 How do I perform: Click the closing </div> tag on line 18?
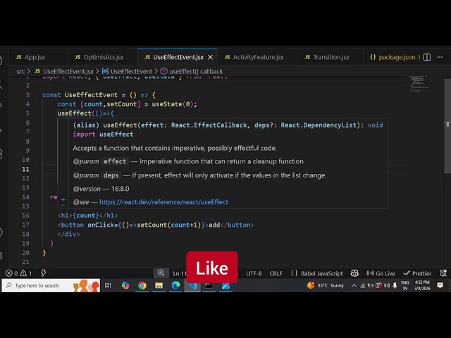pyautogui.click(x=68, y=234)
